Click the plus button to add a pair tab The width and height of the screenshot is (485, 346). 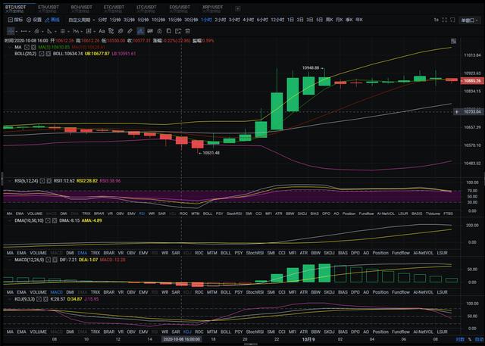tap(237, 8)
